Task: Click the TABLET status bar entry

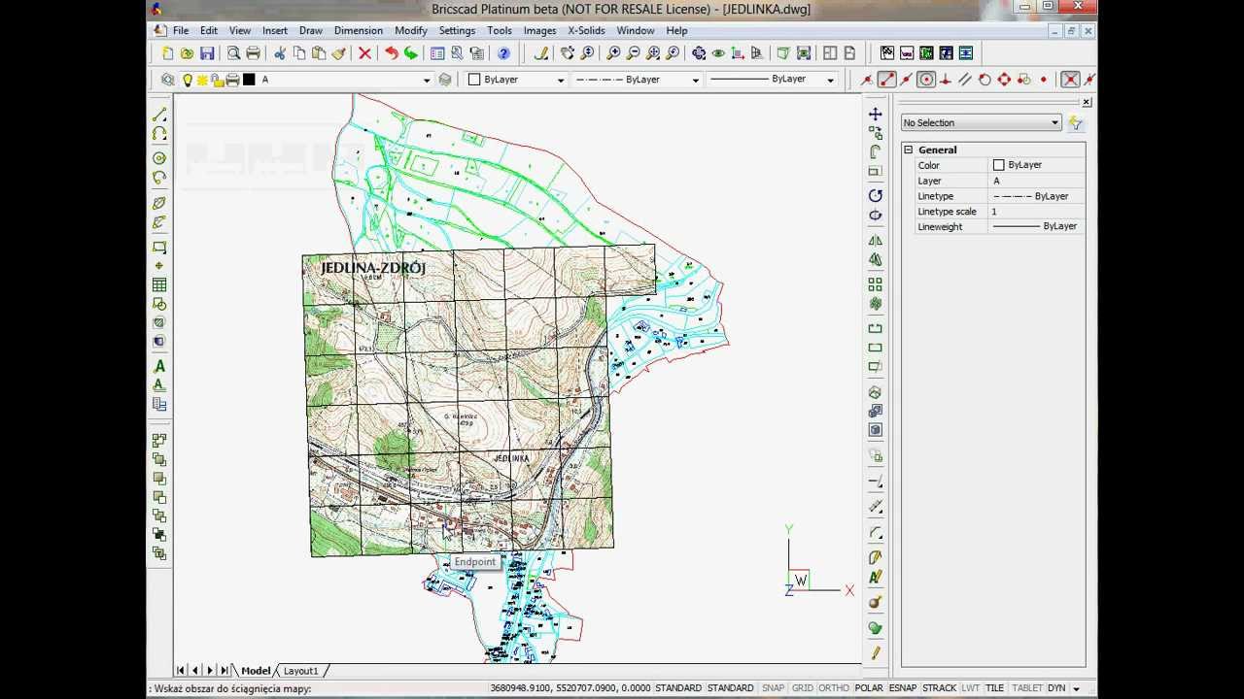Action: click(x=1027, y=688)
